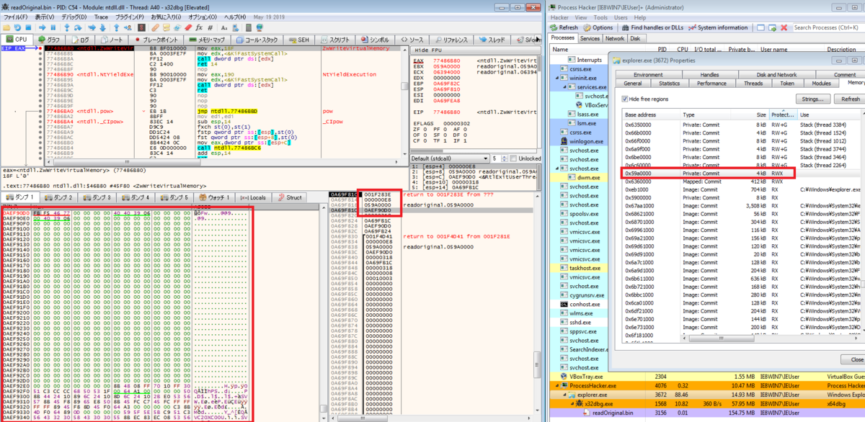The height and width of the screenshot is (422, 865).
Task: Click the x32dbg.exe bug icon in process list
Action: [x=580, y=403]
